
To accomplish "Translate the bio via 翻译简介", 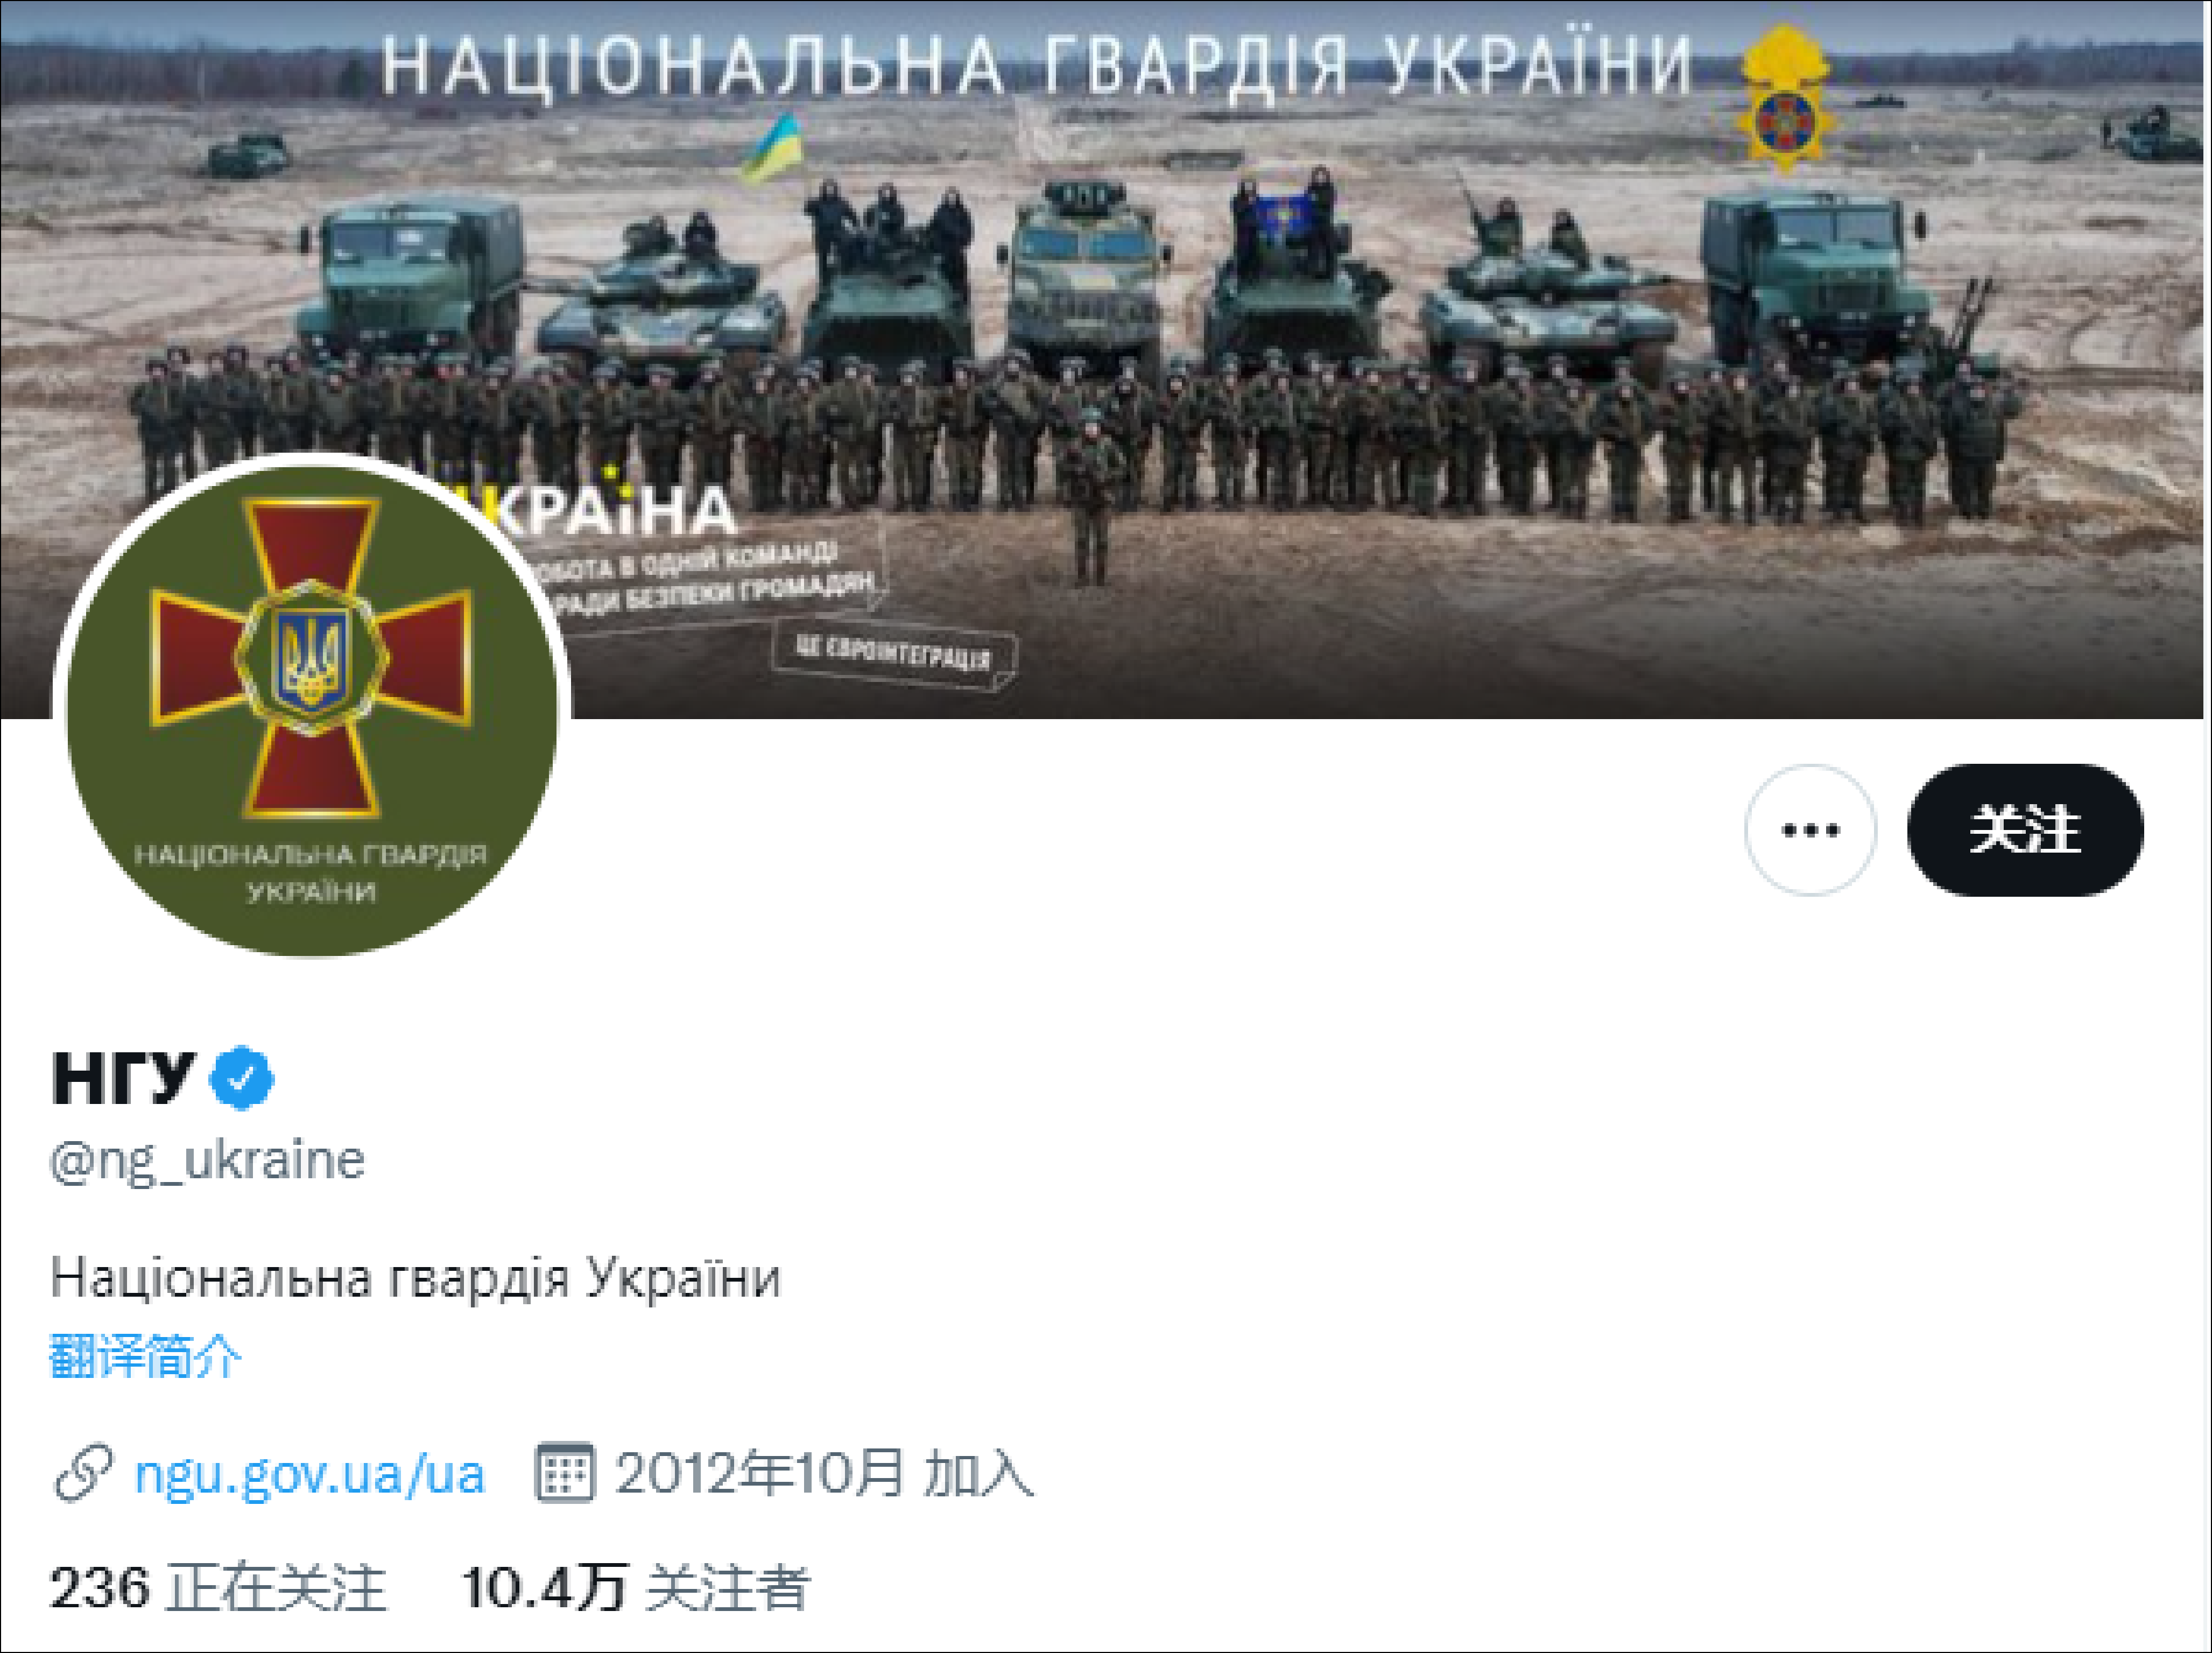I will pos(146,1356).
